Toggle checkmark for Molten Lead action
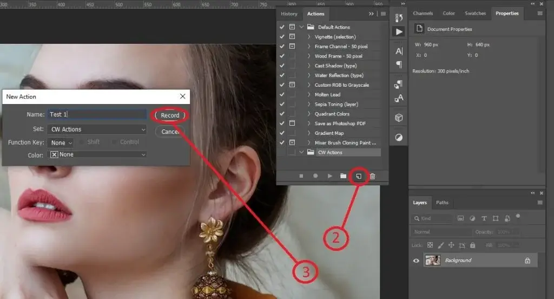This screenshot has height=299, width=554. (282, 94)
